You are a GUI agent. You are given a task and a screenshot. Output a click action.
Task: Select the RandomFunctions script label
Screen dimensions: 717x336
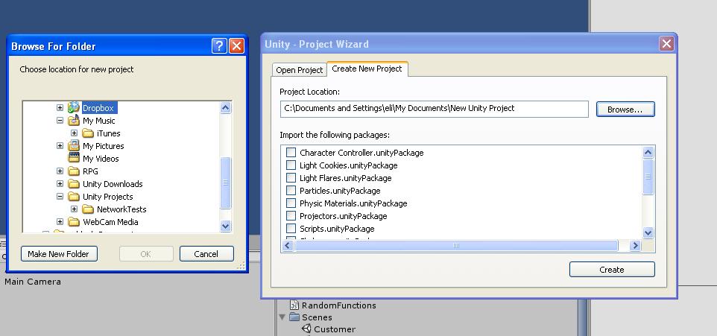coord(339,305)
